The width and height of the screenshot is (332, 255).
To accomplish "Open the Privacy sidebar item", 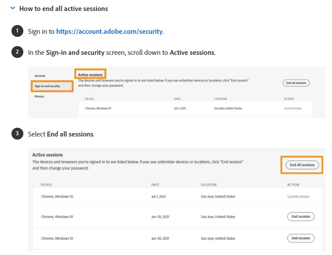I will click(40, 97).
